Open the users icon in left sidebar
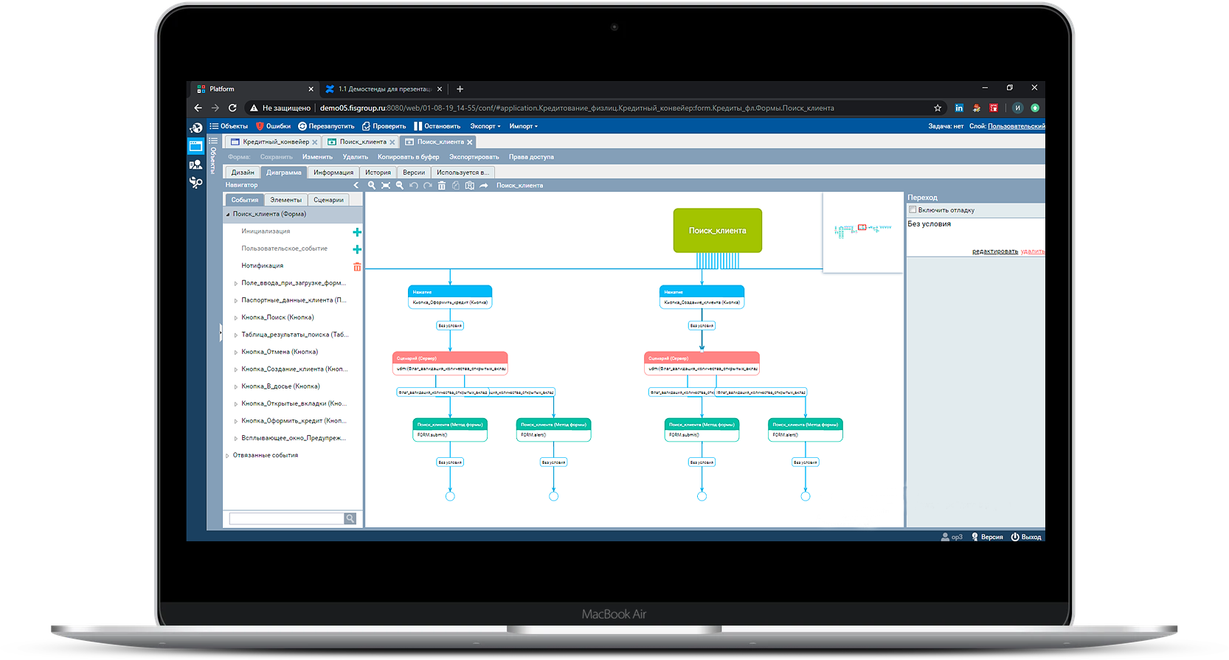 coord(195,164)
